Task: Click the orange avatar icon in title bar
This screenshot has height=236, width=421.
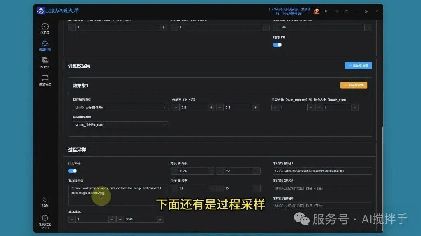Action: tap(316, 11)
